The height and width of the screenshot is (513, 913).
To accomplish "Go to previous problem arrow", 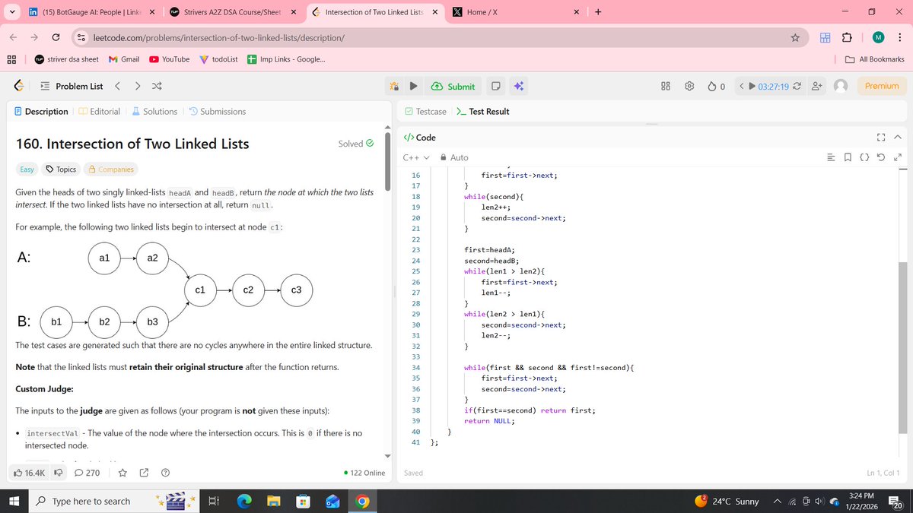I will (117, 86).
